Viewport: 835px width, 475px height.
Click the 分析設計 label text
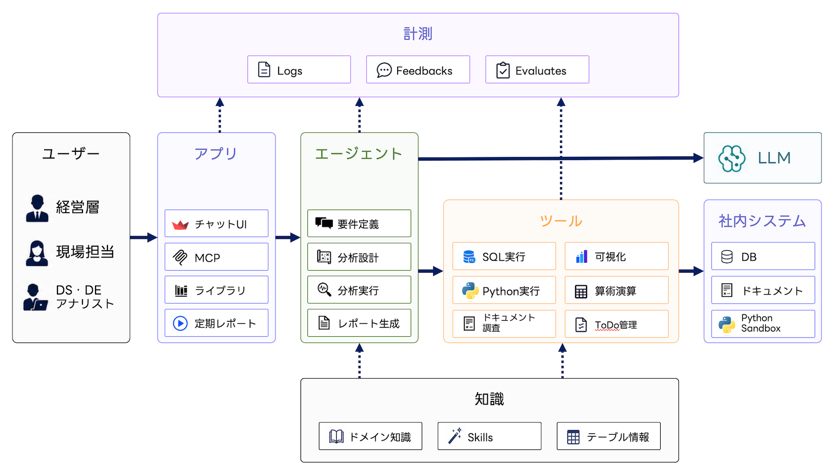(358, 258)
